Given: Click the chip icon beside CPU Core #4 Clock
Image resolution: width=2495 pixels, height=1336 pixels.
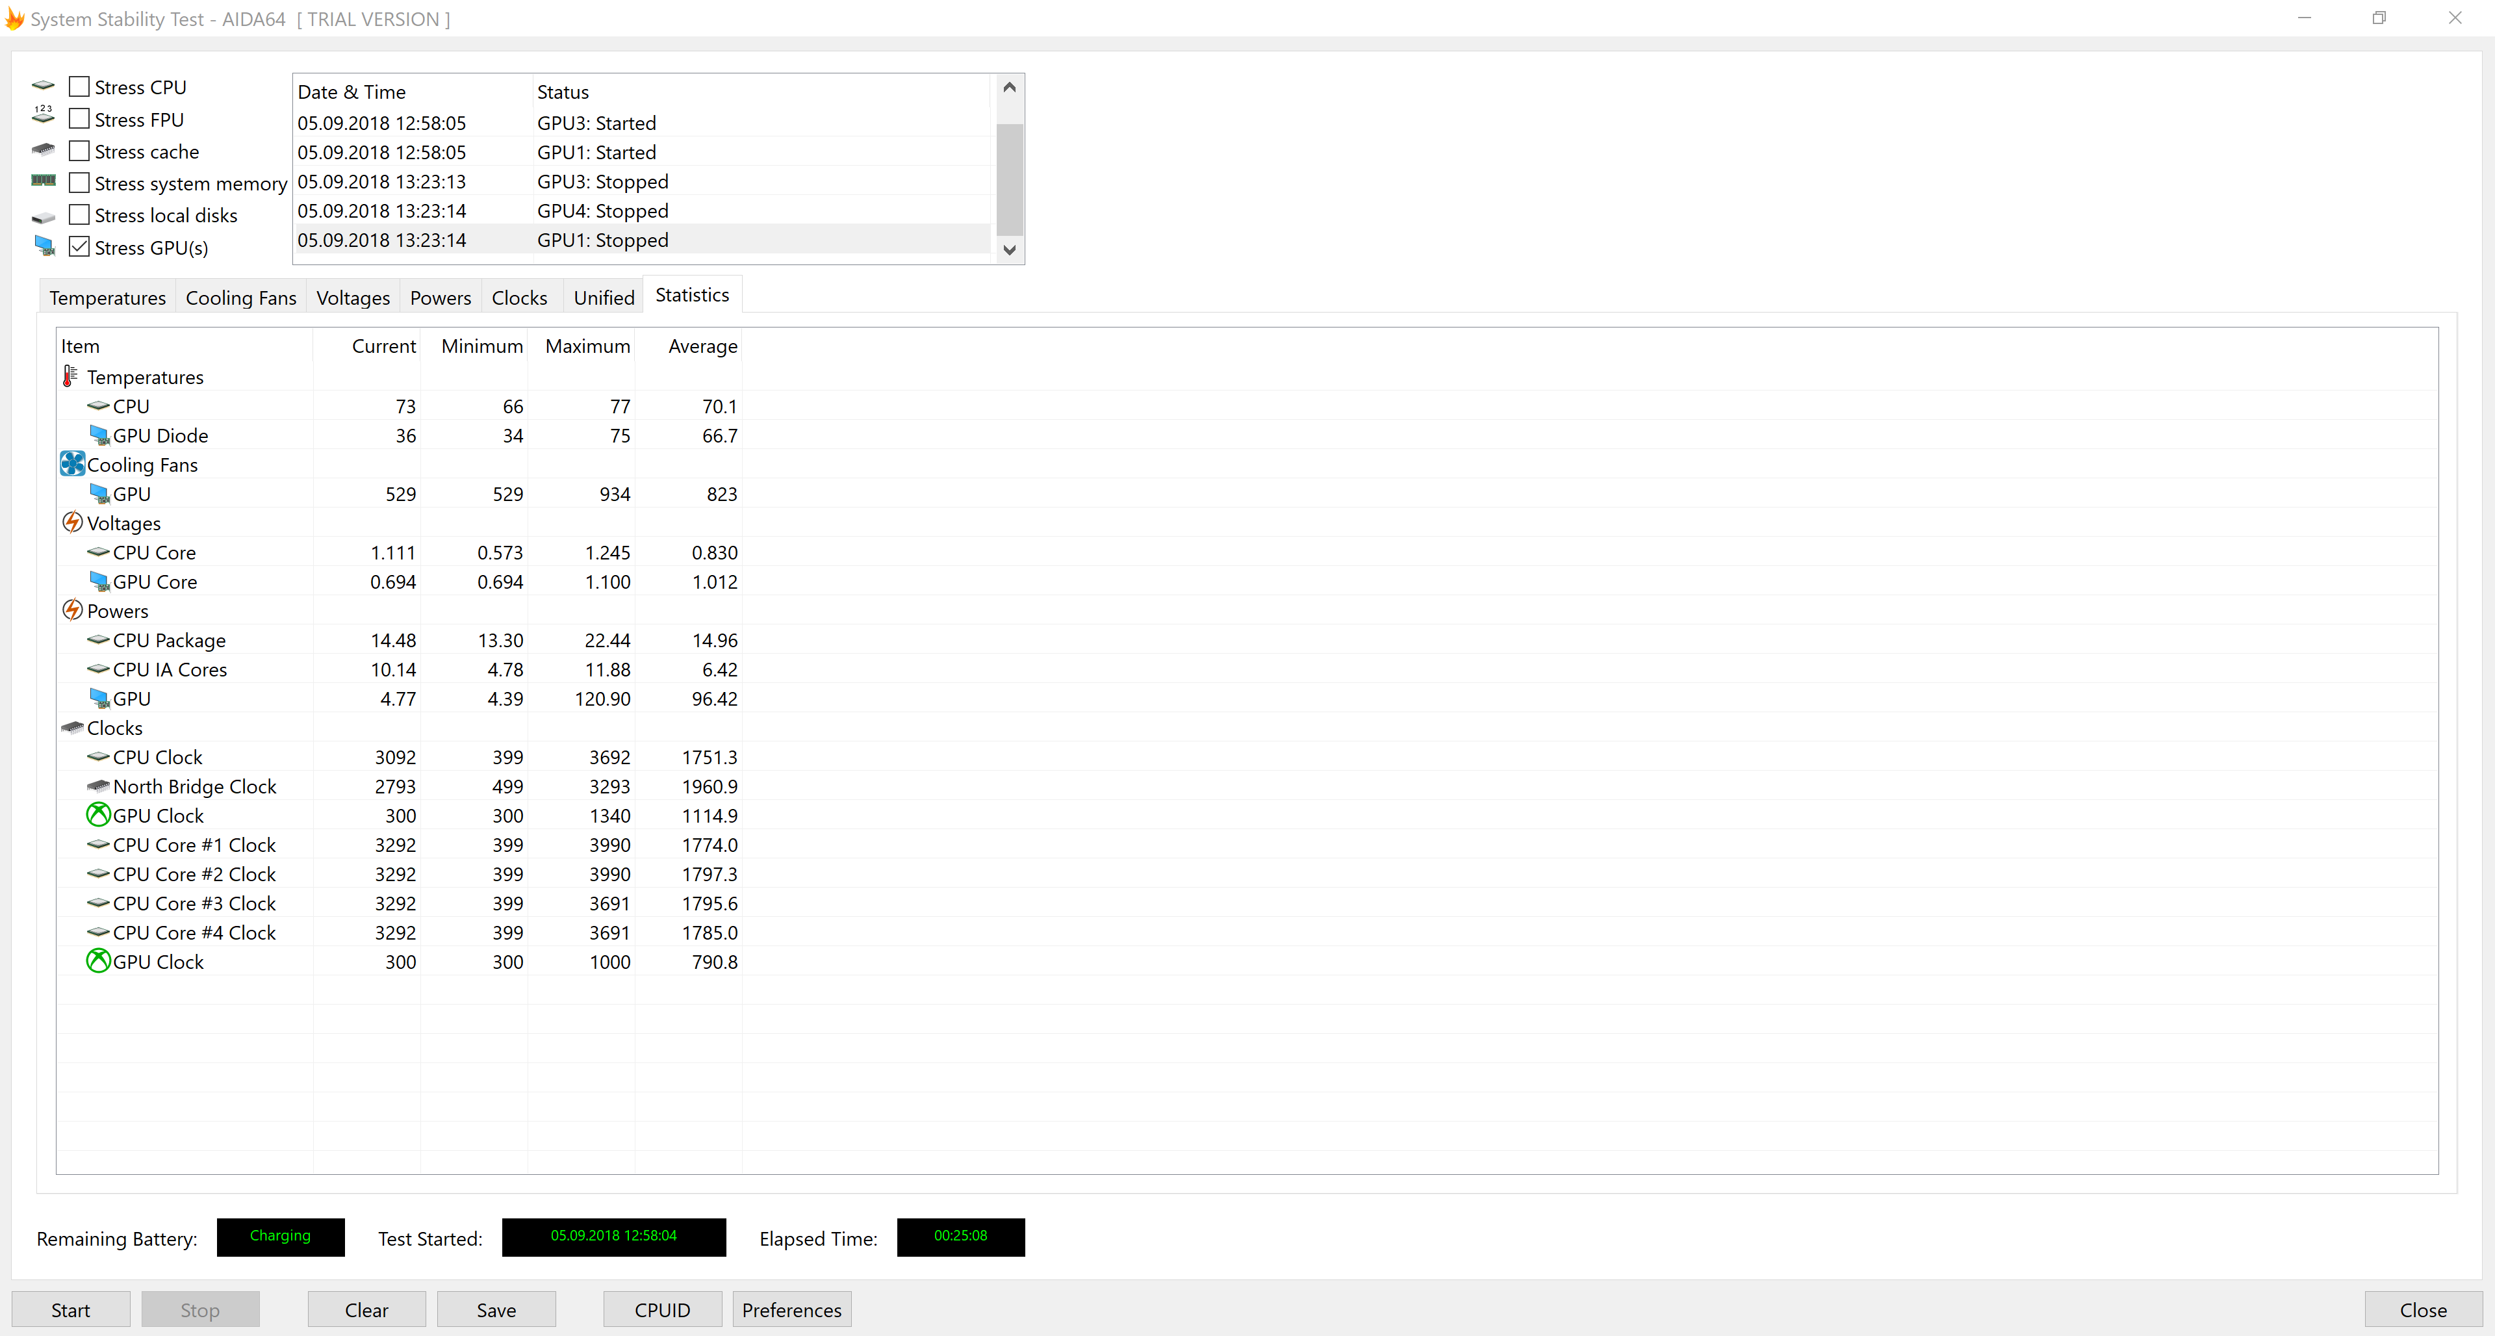Looking at the screenshot, I should coord(99,932).
